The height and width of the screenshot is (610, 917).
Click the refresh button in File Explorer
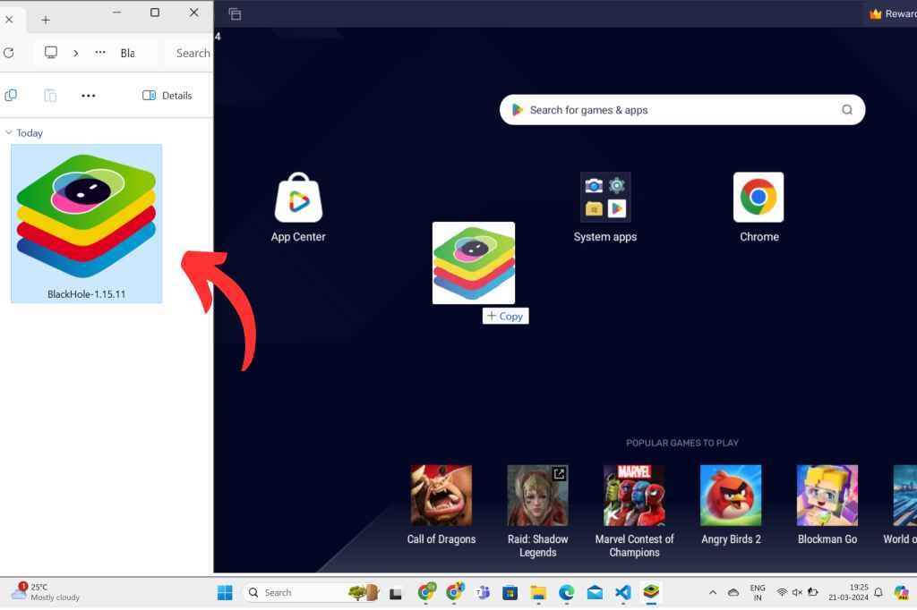coord(9,53)
